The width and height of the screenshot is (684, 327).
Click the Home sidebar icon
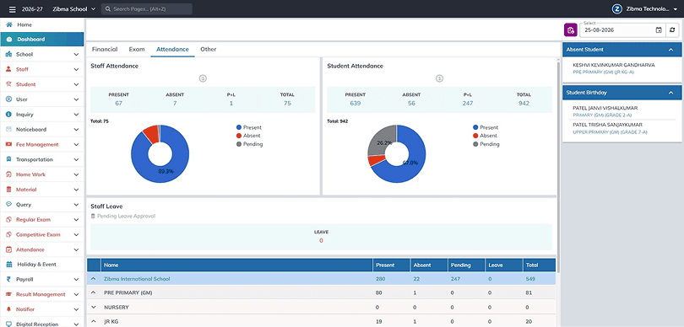coord(8,24)
